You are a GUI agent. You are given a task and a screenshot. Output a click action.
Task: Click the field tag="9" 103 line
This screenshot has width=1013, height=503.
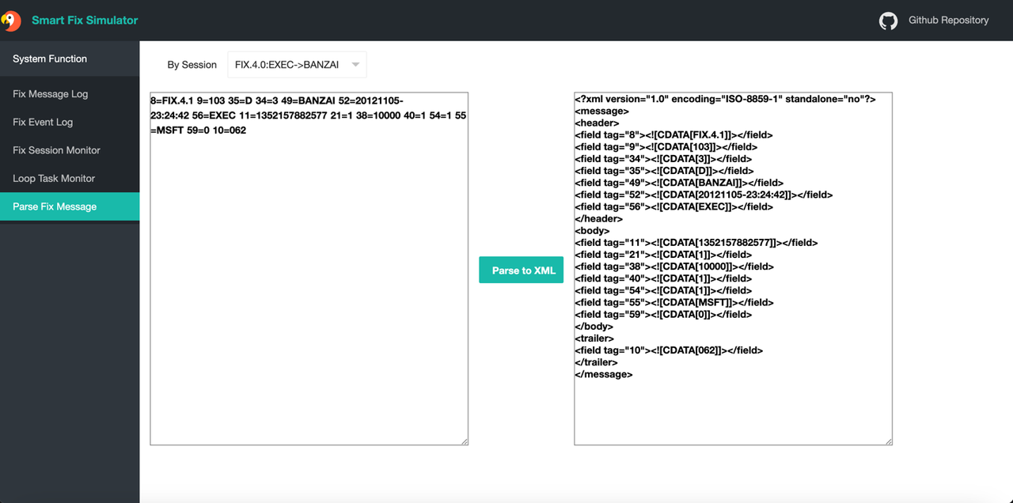pyautogui.click(x=666, y=147)
